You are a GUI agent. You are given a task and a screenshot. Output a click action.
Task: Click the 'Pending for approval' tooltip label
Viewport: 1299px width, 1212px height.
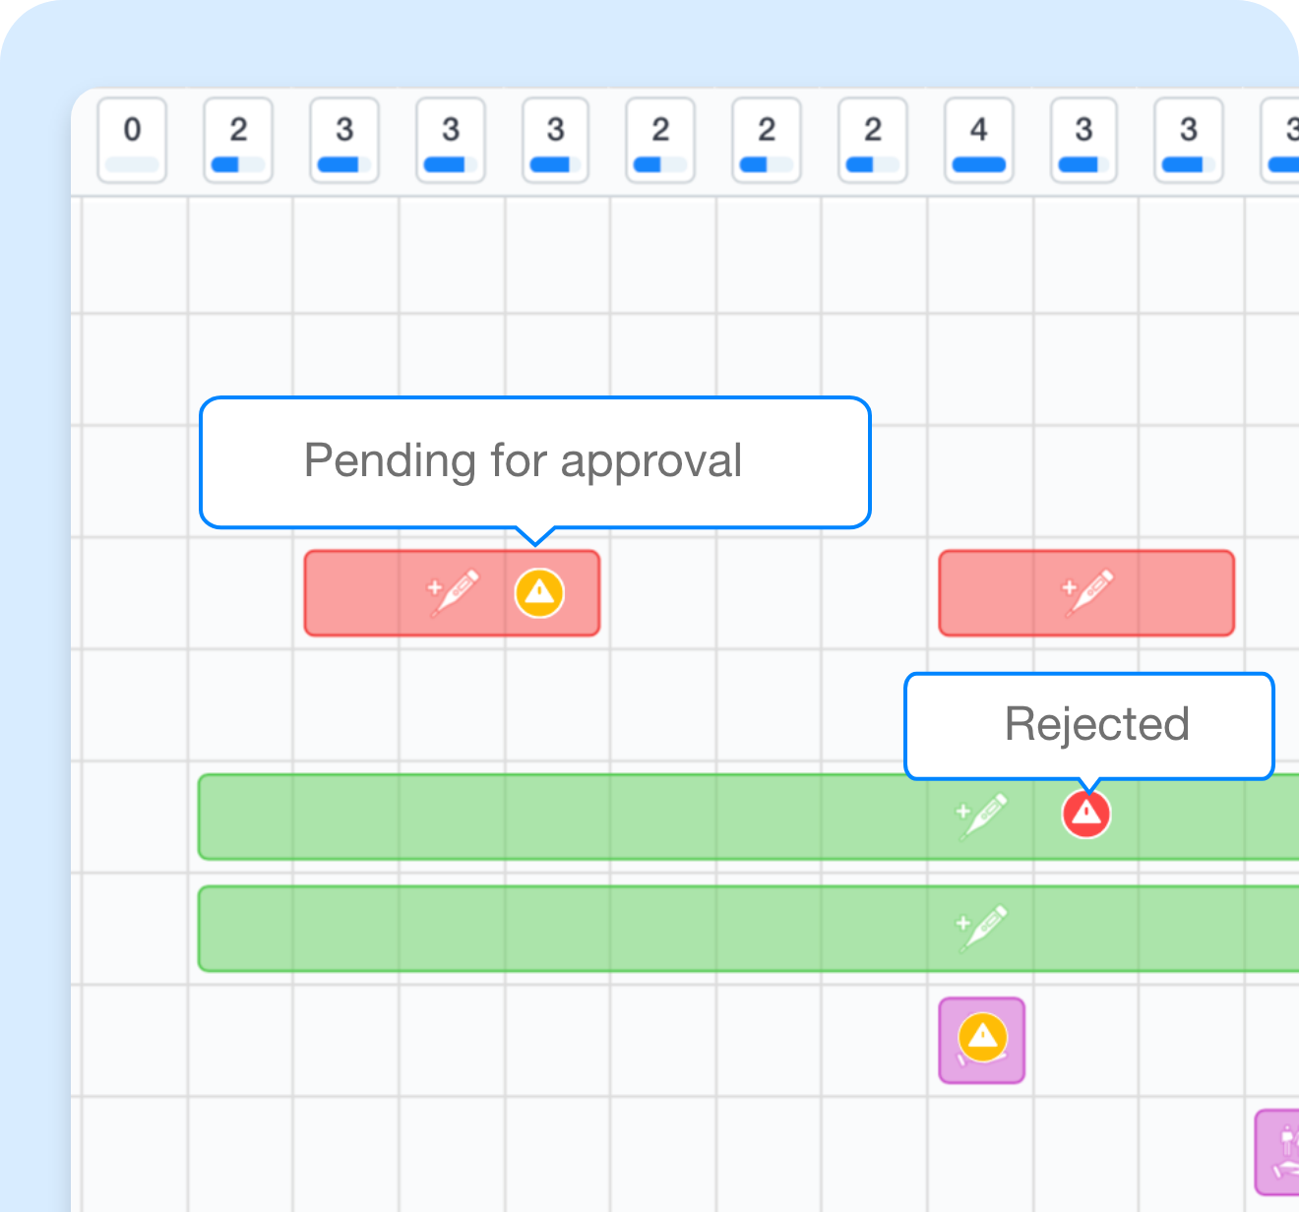tap(524, 459)
